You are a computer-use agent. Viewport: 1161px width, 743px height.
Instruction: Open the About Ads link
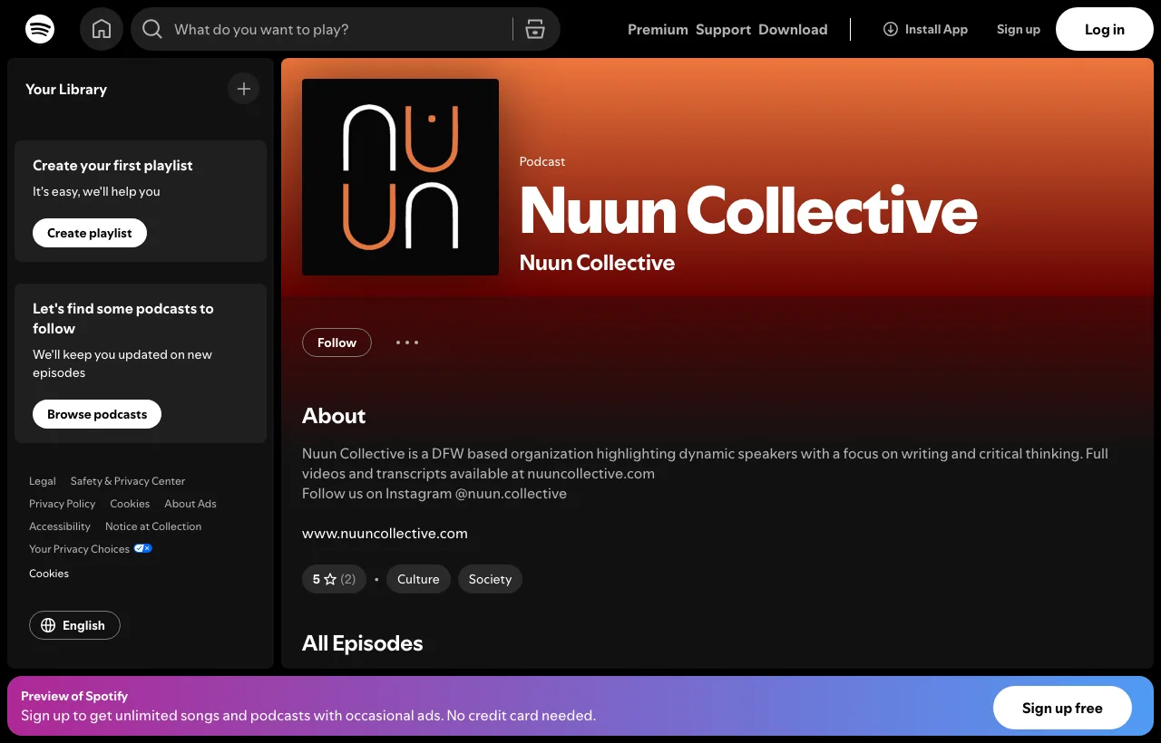(190, 504)
